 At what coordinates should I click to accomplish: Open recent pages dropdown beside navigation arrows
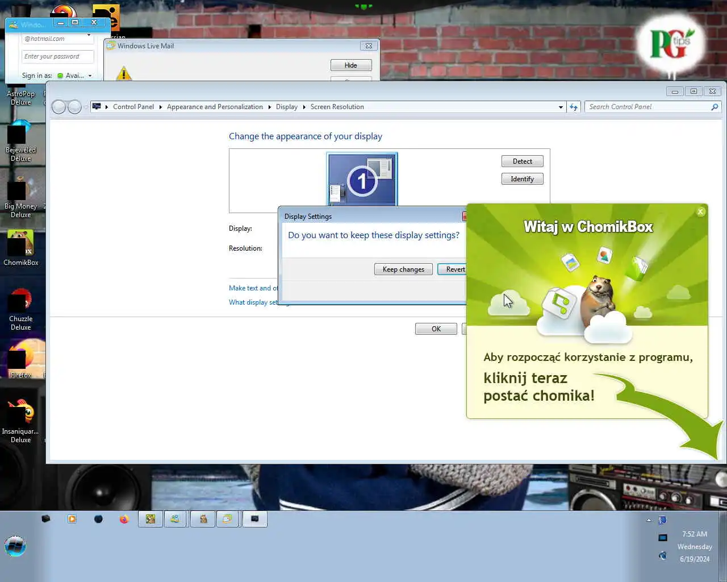click(86, 107)
